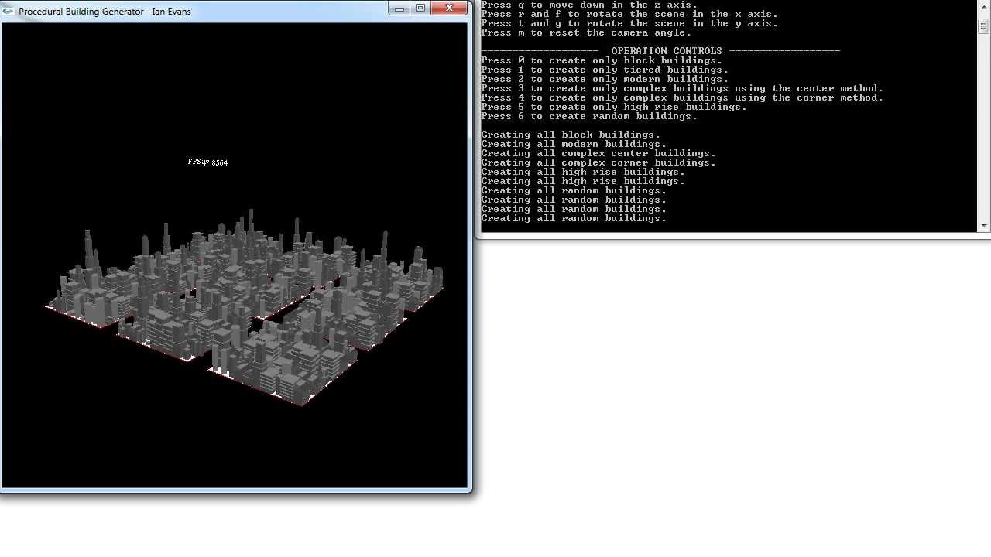991x557 pixels.
Task: Click the 'Press 1 to create only tiered buildings.' line
Action: click(x=605, y=70)
